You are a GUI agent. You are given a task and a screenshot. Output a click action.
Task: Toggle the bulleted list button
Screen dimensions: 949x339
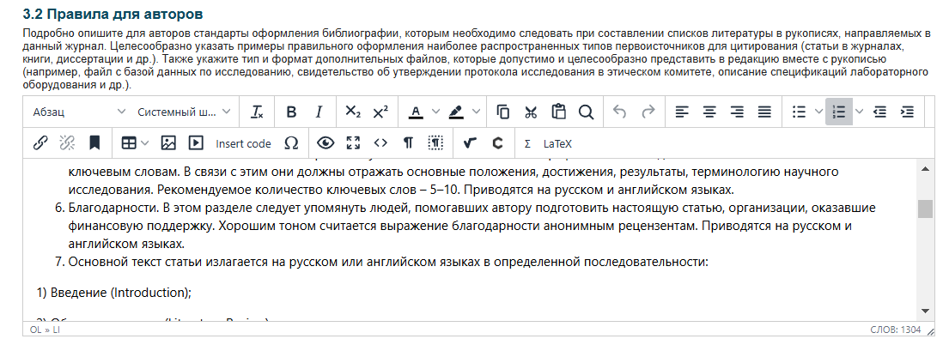[x=800, y=112]
